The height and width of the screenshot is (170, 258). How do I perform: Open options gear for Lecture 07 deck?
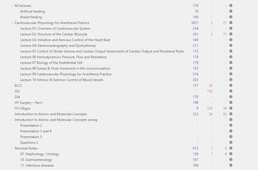pos(231,62)
